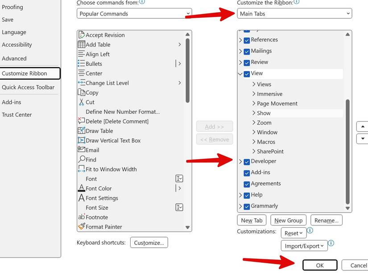
Task: Select the Draw Table icon
Action: point(81,131)
